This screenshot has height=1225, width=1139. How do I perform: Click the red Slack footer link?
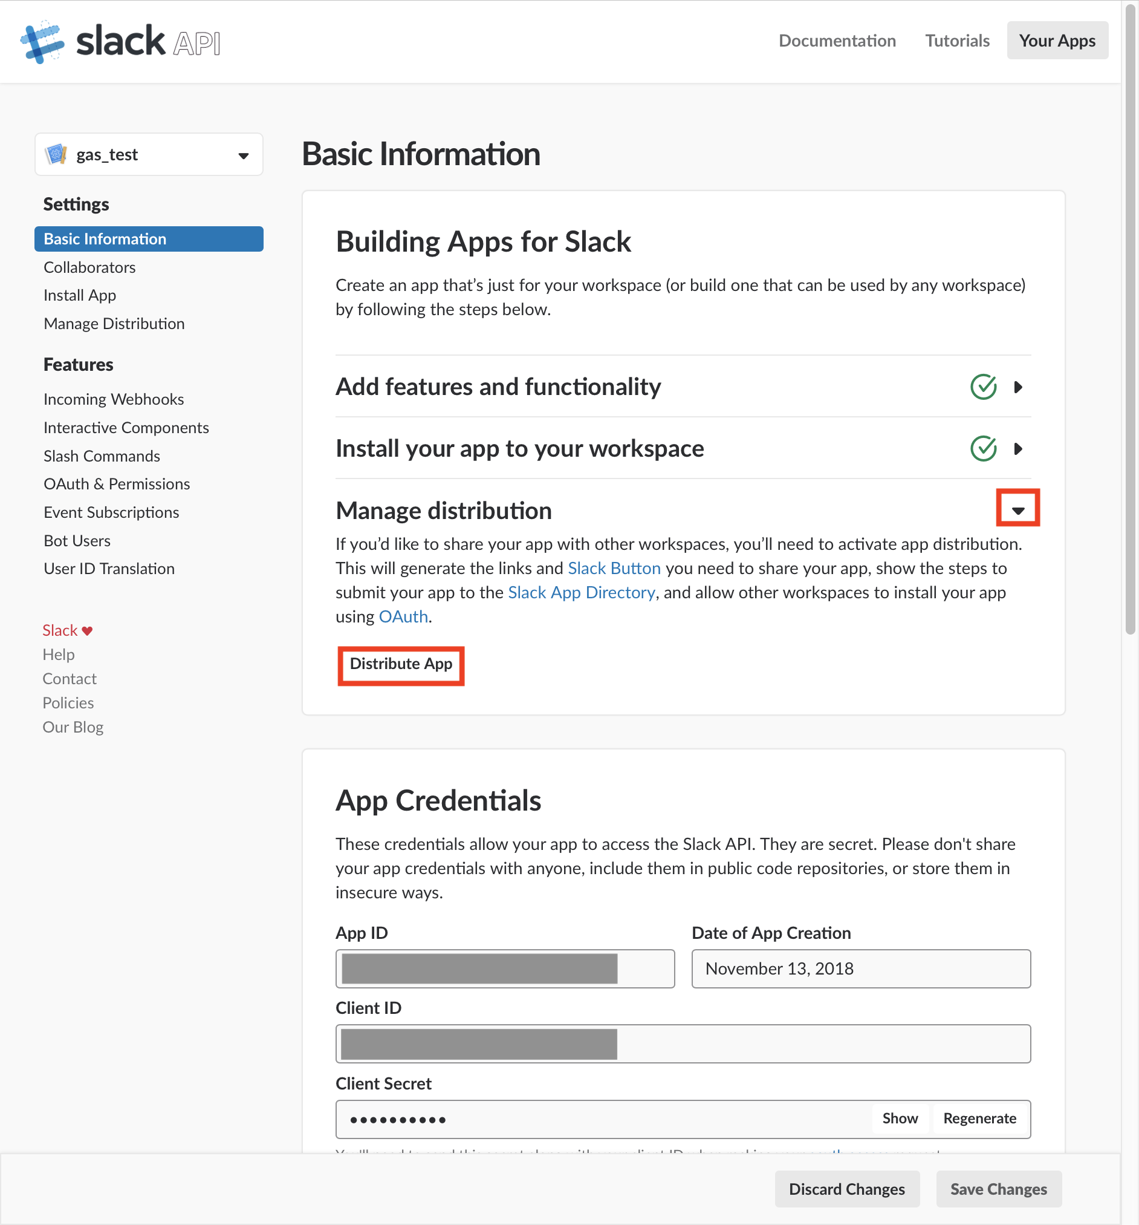tap(60, 630)
